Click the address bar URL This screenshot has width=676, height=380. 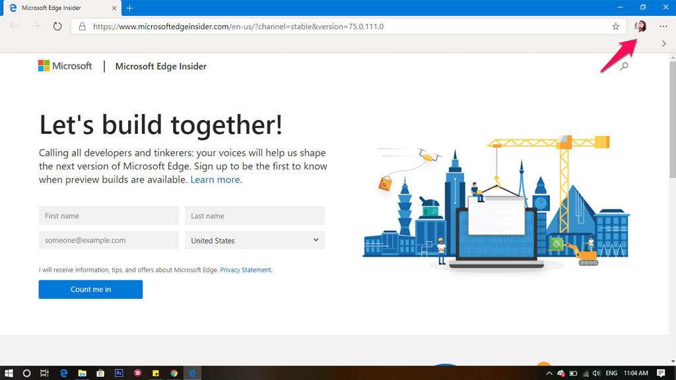tap(238, 26)
